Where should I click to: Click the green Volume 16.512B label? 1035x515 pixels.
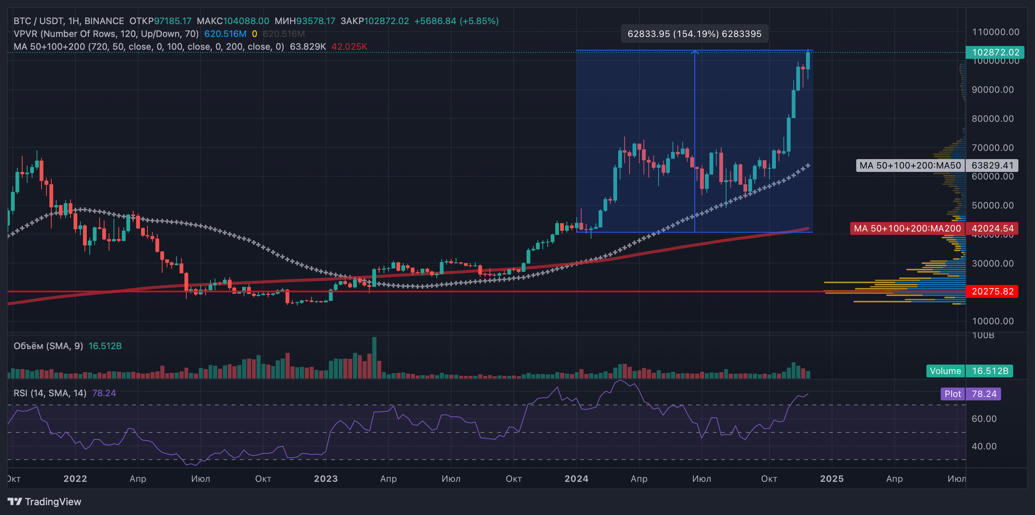tap(969, 370)
